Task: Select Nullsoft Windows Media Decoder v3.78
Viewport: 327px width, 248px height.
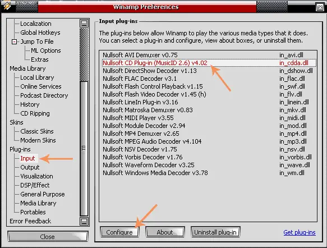Action: click(209, 173)
